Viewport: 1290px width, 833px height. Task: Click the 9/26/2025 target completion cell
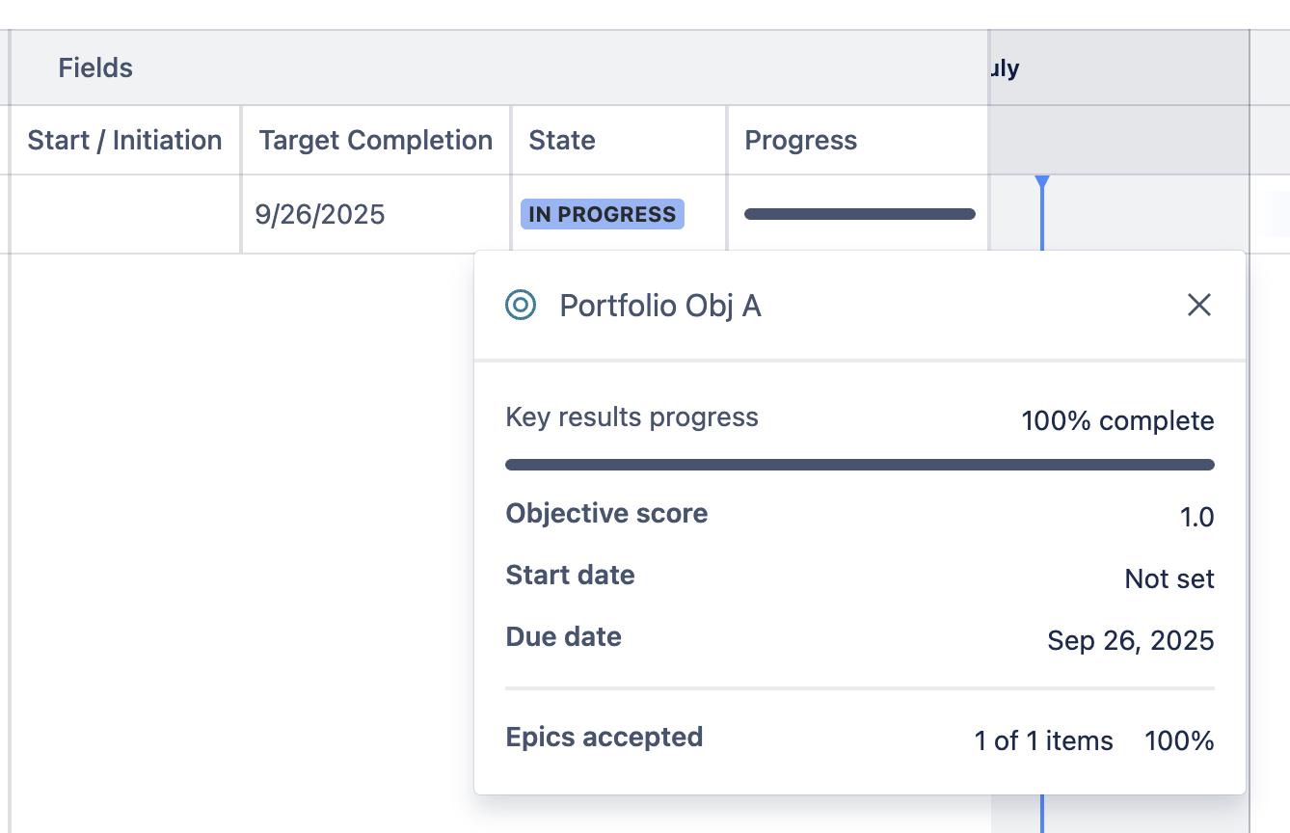pos(376,214)
